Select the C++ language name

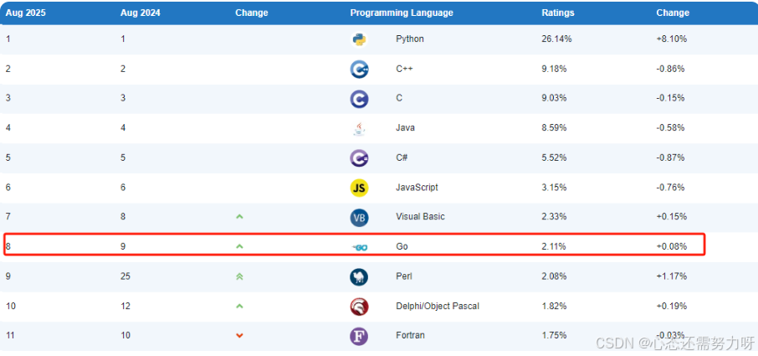coord(405,69)
